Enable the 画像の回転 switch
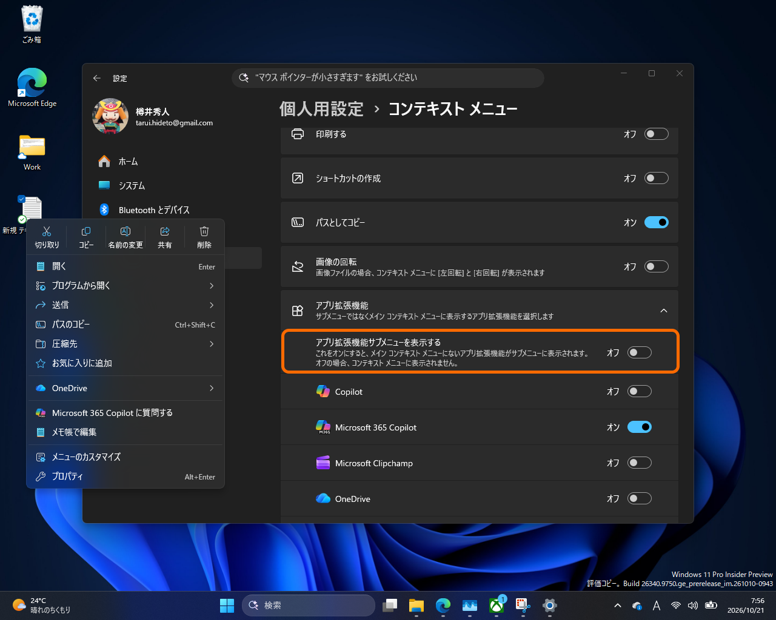The width and height of the screenshot is (776, 620). click(x=656, y=266)
